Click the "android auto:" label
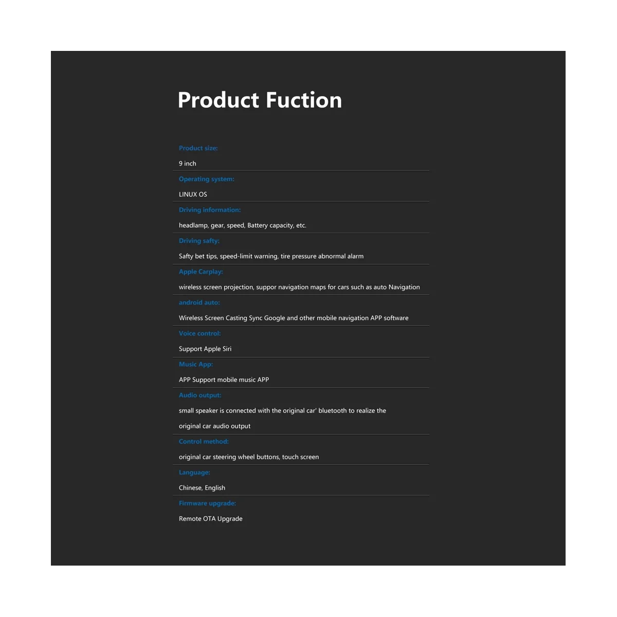Image resolution: width=617 pixels, height=617 pixels. [199, 302]
